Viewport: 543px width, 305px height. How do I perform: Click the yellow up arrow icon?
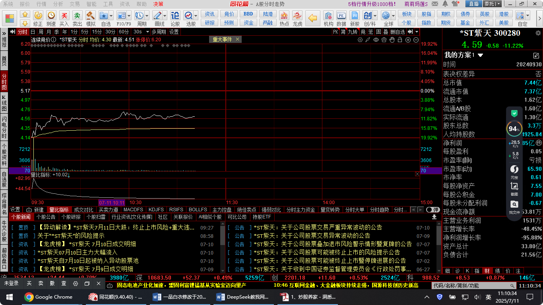[25, 14]
